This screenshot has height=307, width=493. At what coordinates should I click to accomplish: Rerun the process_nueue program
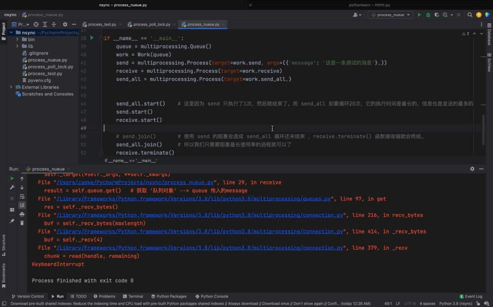coord(12,178)
